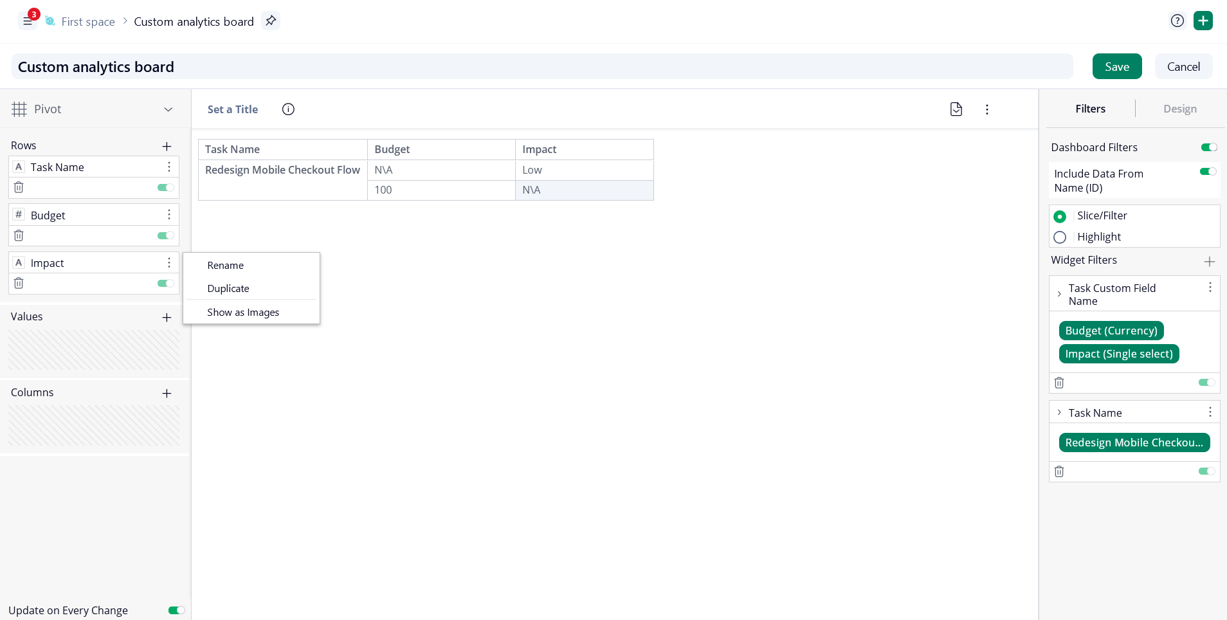Screen dimensions: 1227x620
Task: Edit the Custom analytics board title field
Action: 542,67
